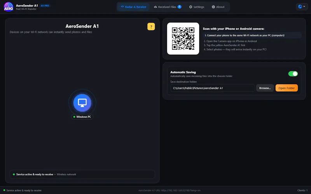Click 'Fast Wi-Fi Transfer' subtitle
The width and height of the screenshot is (311, 194).
tap(26, 9)
